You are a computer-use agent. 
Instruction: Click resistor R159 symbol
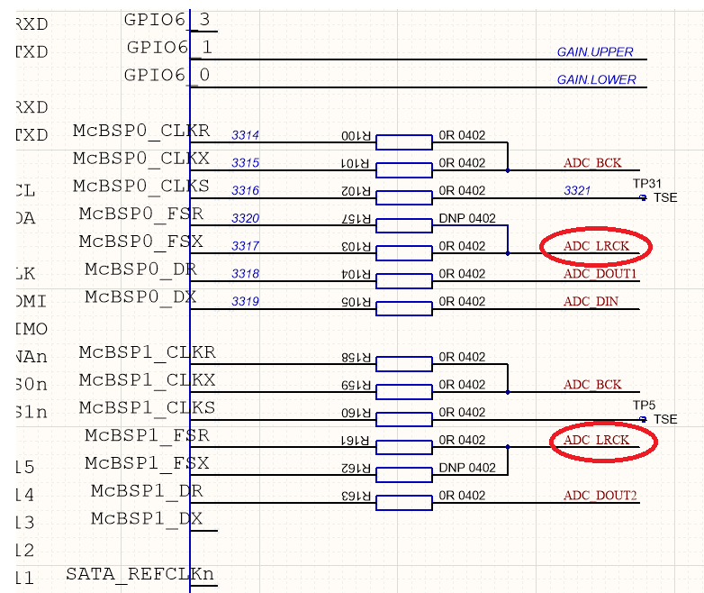pos(404,392)
